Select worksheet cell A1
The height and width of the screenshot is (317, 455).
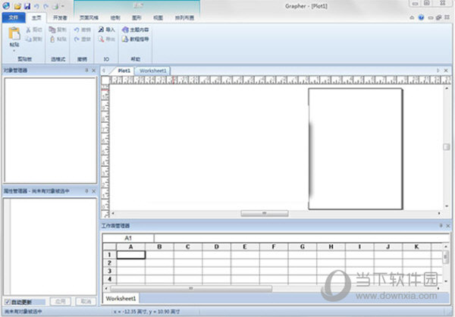[x=131, y=255]
